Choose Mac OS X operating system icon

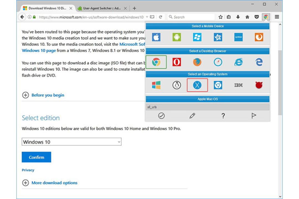(x=197, y=85)
